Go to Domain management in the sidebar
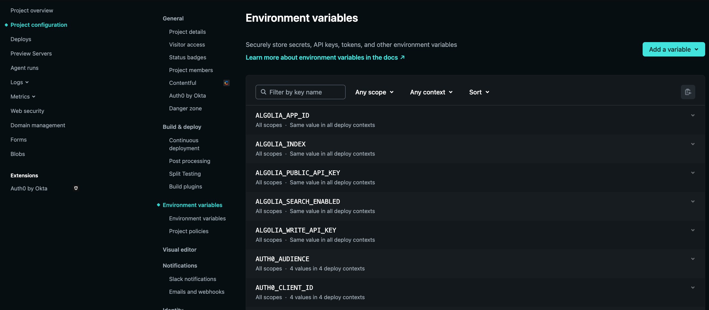Viewport: 709px width, 310px height. pyautogui.click(x=38, y=125)
